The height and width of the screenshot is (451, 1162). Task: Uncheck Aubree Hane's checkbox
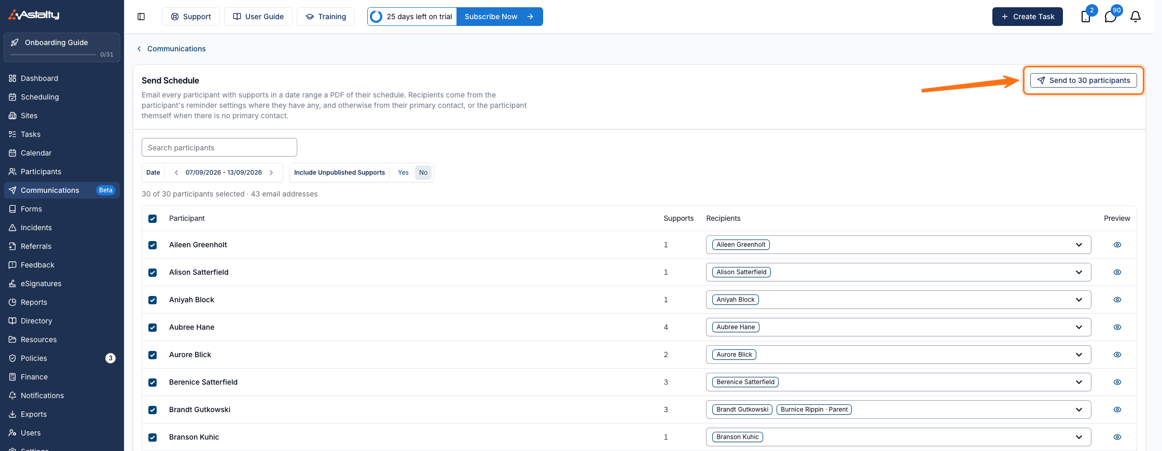click(x=153, y=328)
